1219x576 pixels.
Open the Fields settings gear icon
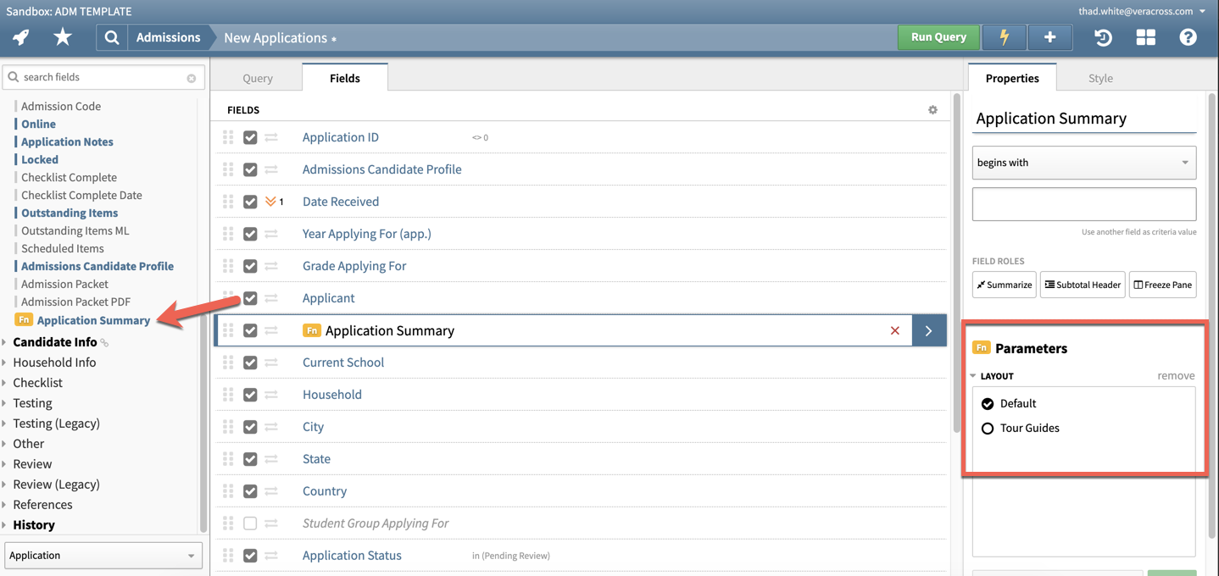pyautogui.click(x=932, y=109)
